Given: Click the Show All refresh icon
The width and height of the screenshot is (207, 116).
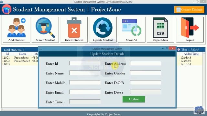Looking at the screenshot, I should (132, 28).
